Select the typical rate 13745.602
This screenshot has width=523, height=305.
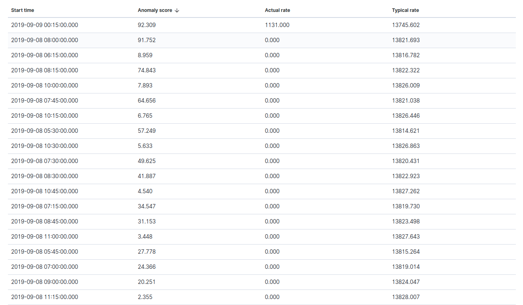(x=405, y=25)
